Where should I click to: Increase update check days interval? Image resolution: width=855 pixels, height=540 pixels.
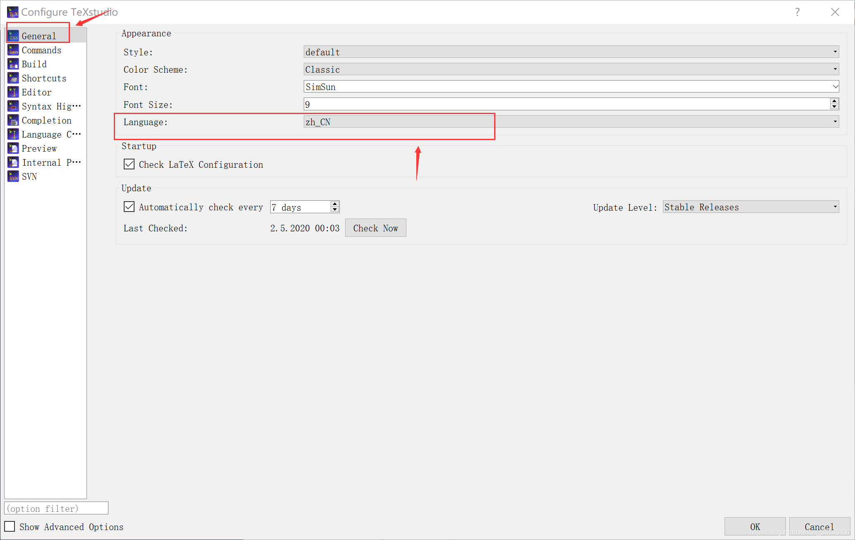point(335,204)
